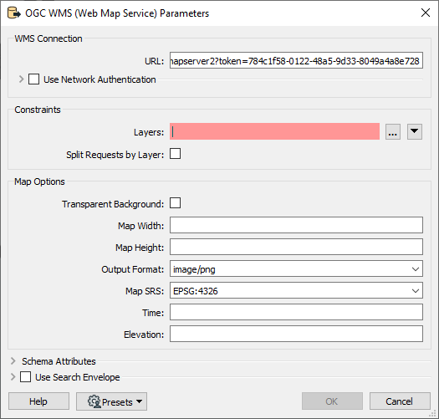Check the Use Search Envelope box

[25, 377]
